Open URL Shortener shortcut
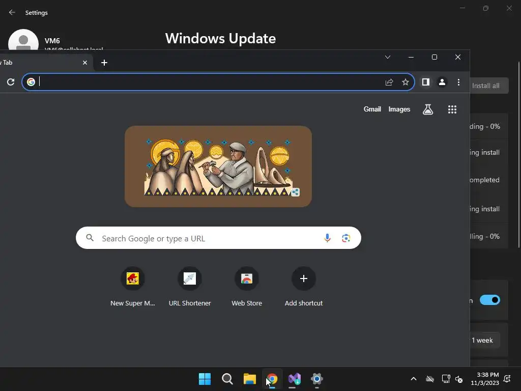 190,286
